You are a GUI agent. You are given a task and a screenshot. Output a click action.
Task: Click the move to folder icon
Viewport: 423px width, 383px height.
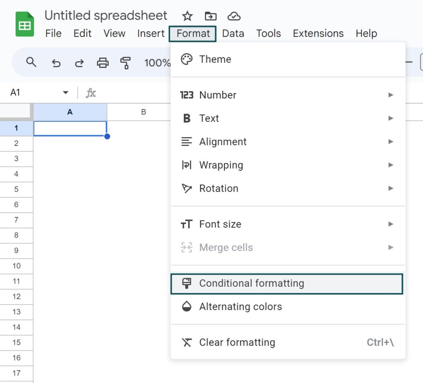(211, 16)
